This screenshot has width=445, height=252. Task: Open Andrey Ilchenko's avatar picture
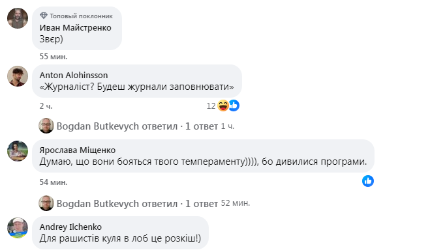(x=18, y=228)
